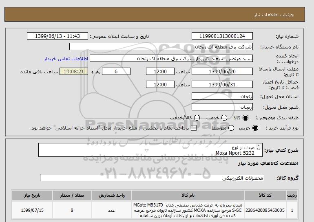Click the ردیف column header
Image resolution: width=314 pixels, height=222 pixels.
(292, 195)
